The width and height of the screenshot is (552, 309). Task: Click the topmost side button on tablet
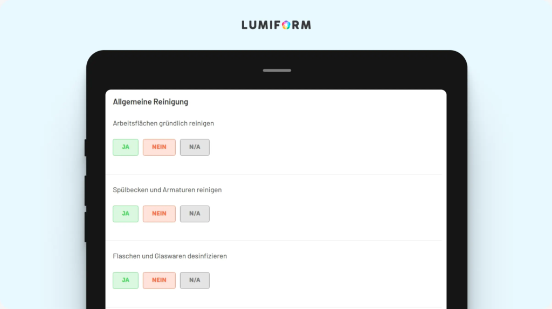click(x=86, y=148)
